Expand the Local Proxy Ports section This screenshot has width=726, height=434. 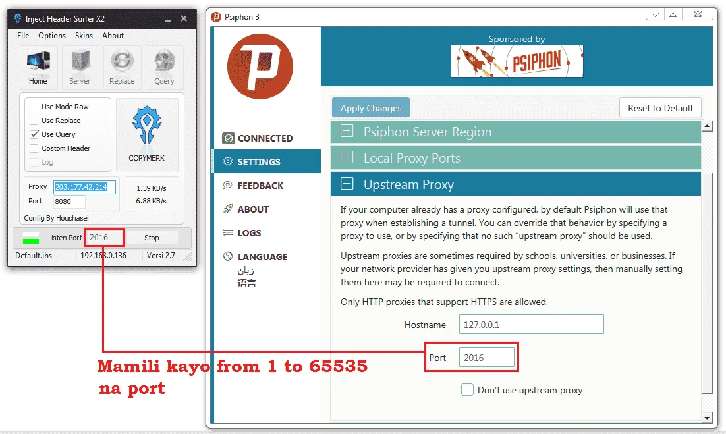click(516, 158)
